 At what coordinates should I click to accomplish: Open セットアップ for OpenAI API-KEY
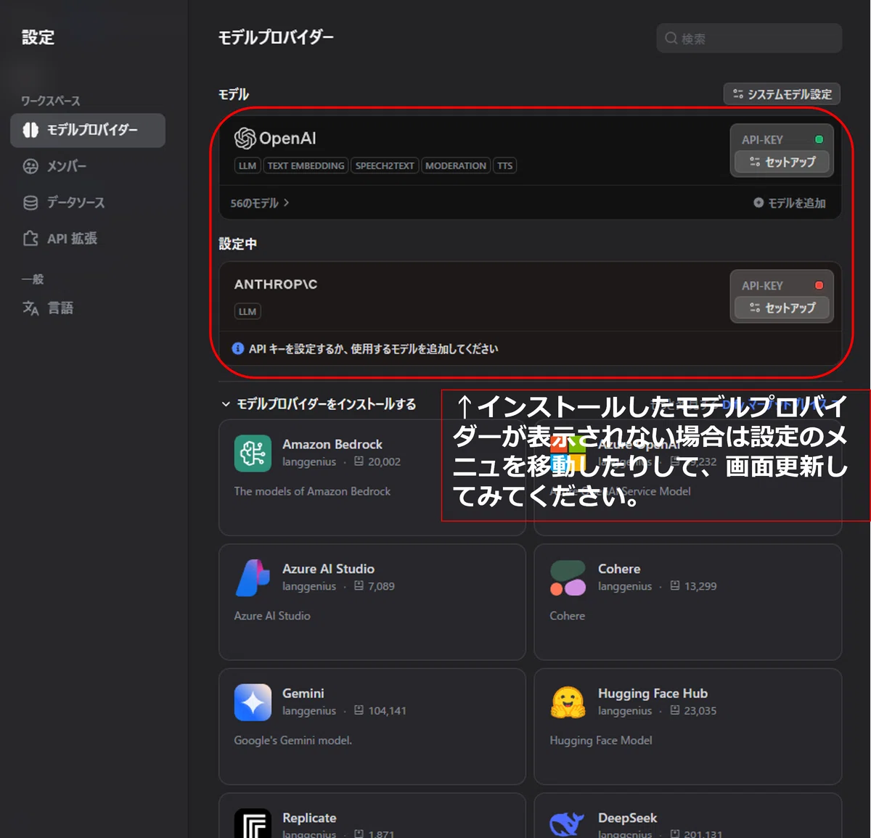click(782, 162)
